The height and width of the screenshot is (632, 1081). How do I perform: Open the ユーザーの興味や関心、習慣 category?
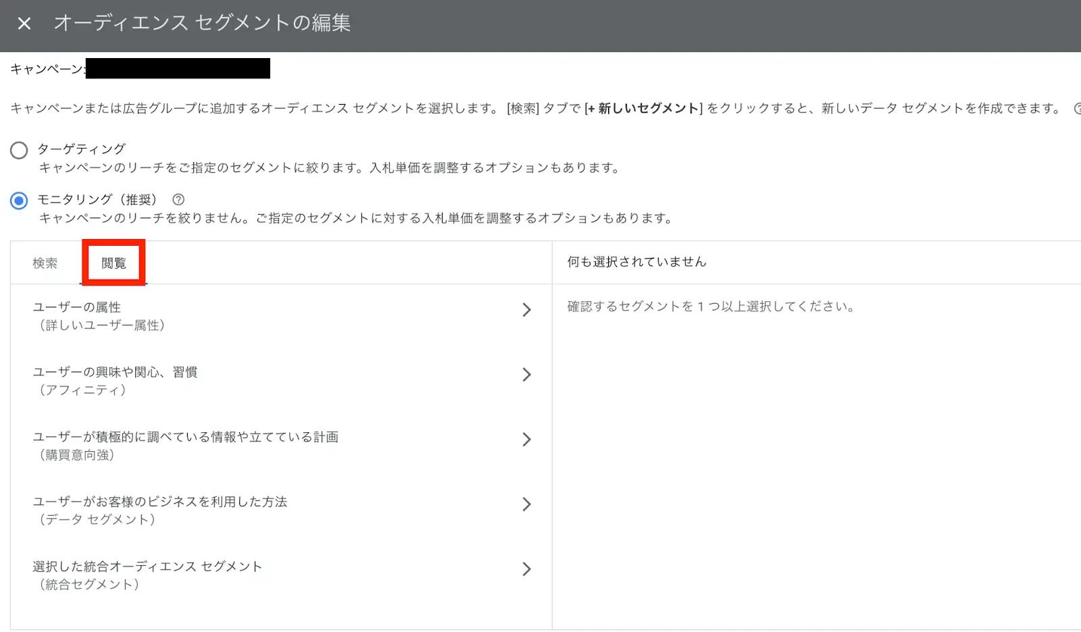(x=115, y=371)
